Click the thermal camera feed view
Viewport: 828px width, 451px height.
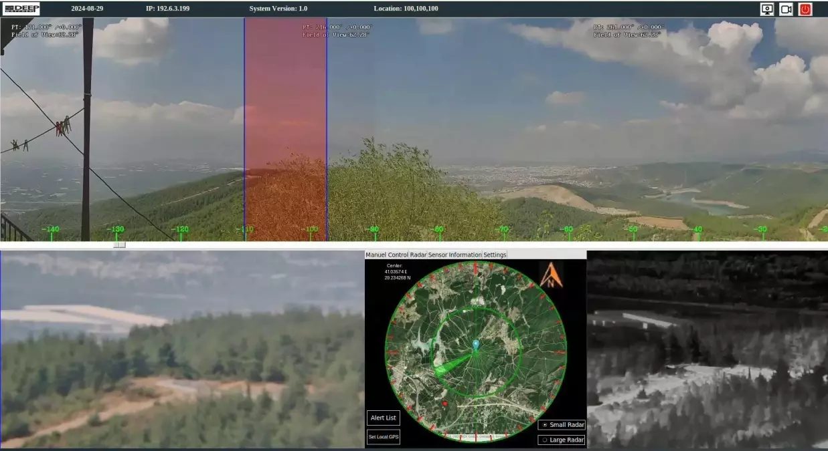click(x=707, y=349)
